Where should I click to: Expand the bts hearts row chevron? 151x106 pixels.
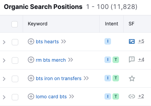pyautogui.click(x=4, y=42)
